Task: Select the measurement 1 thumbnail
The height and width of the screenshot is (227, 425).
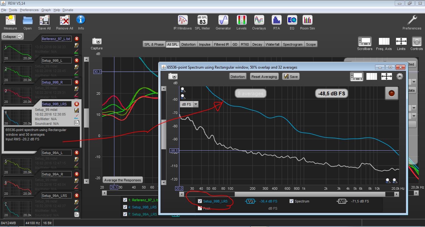Action: pyautogui.click(x=18, y=52)
